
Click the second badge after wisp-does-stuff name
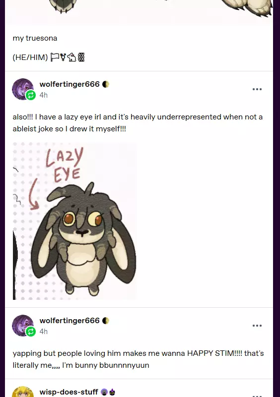(x=112, y=392)
